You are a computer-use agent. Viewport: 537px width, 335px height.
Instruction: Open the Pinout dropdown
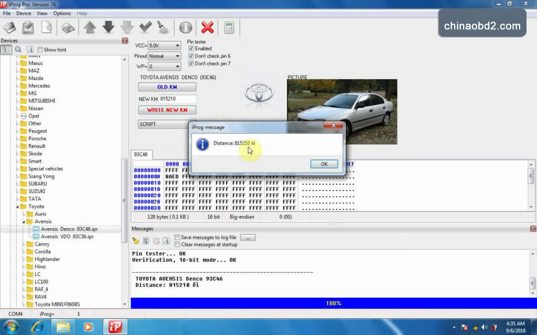[177, 56]
